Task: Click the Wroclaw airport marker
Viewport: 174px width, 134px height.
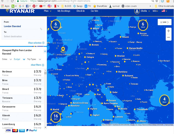Action: tap(116, 56)
